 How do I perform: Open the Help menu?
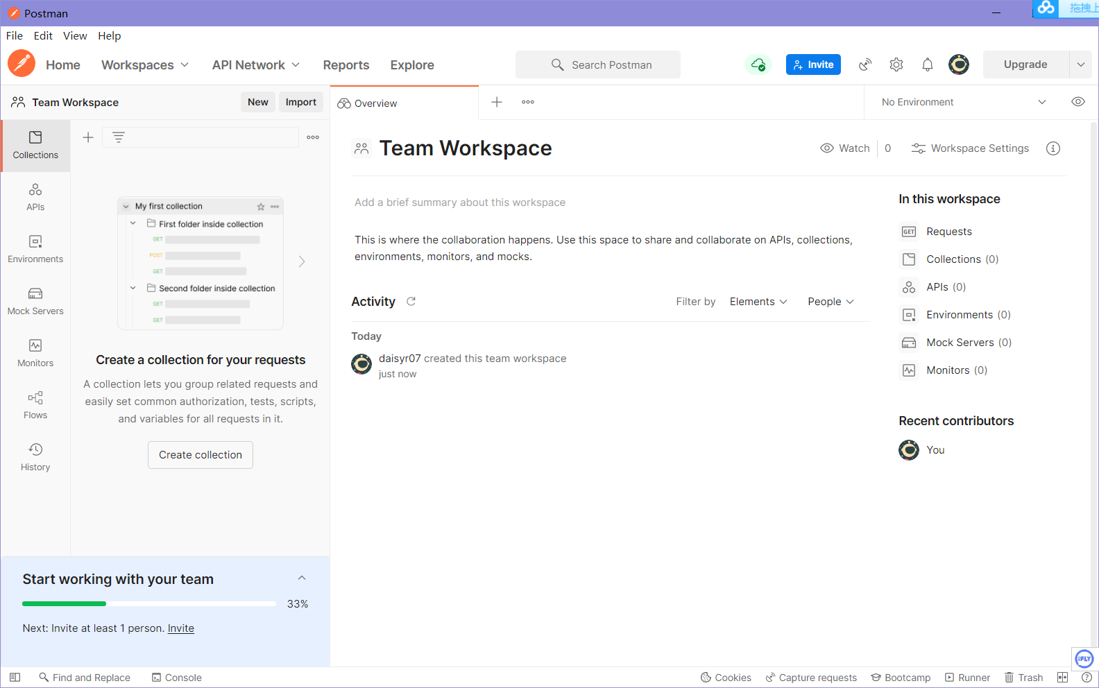109,36
